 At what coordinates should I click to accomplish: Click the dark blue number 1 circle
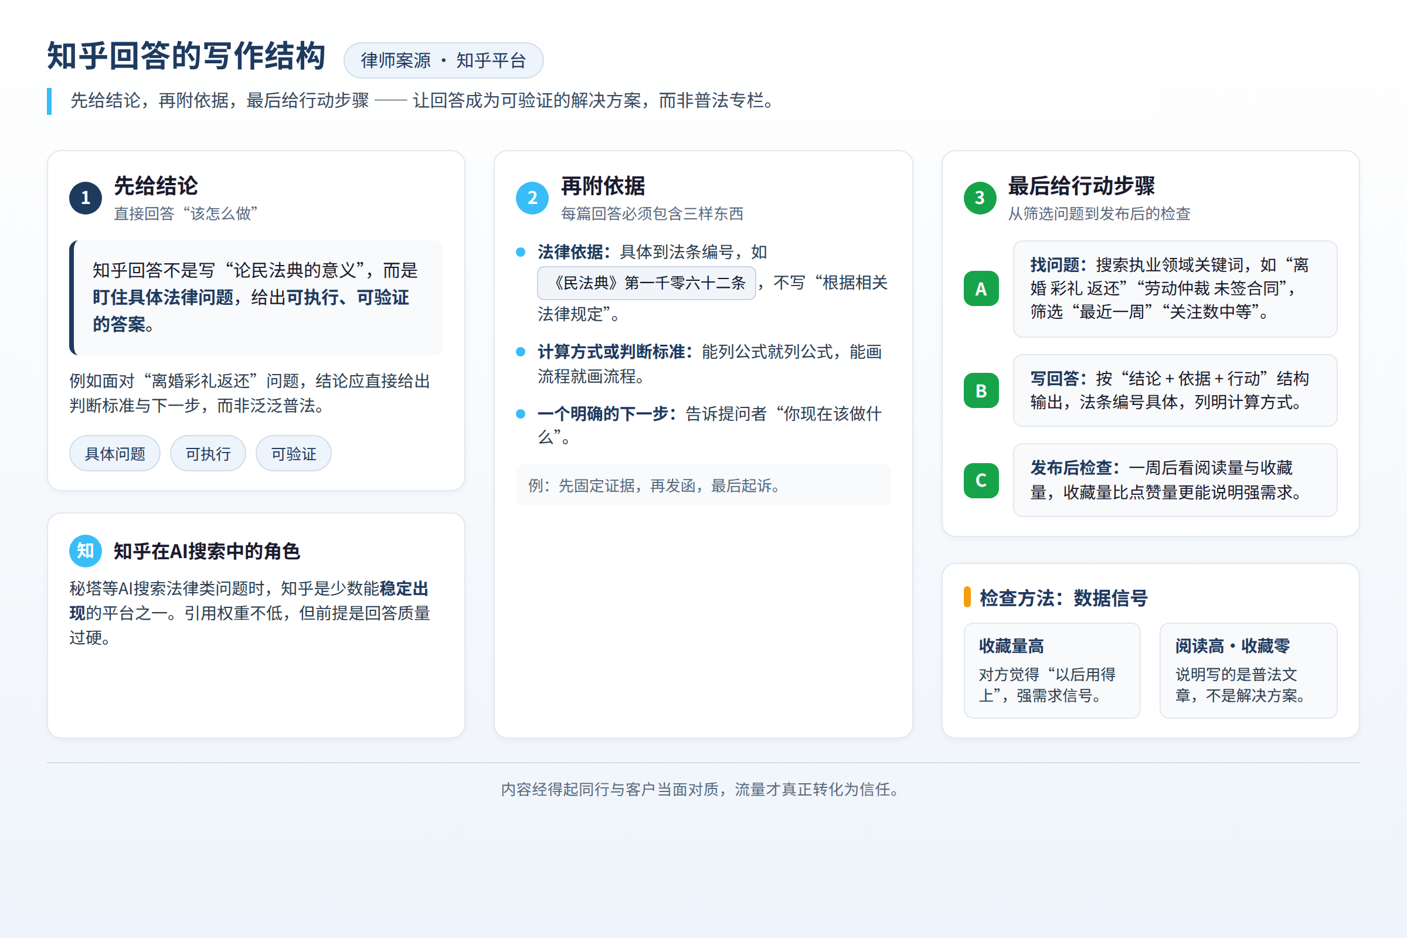pyautogui.click(x=86, y=198)
